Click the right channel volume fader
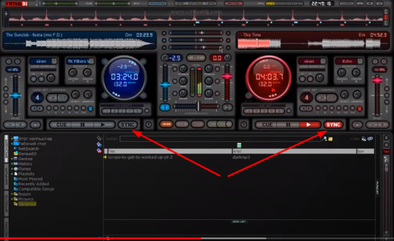This screenshot has height=241, width=394. coord(227,76)
